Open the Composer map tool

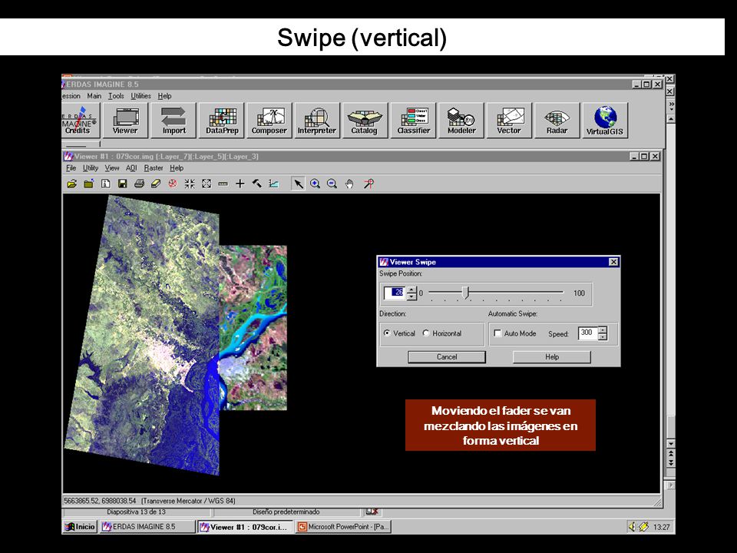[269, 121]
